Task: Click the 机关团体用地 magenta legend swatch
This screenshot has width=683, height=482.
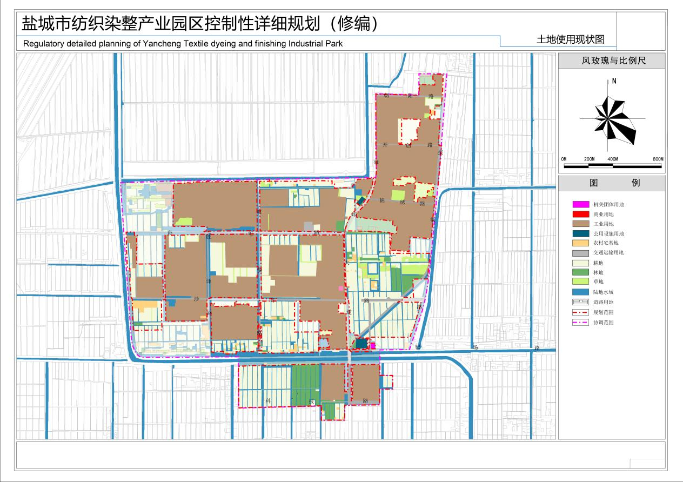Action: [580, 204]
